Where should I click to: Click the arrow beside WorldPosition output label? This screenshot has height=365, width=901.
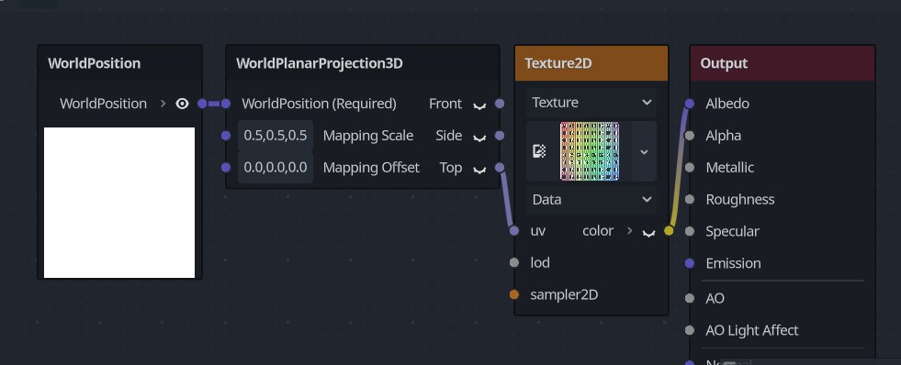[x=163, y=104]
